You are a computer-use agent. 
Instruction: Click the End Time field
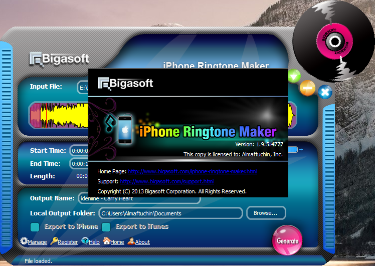pyautogui.click(x=79, y=164)
